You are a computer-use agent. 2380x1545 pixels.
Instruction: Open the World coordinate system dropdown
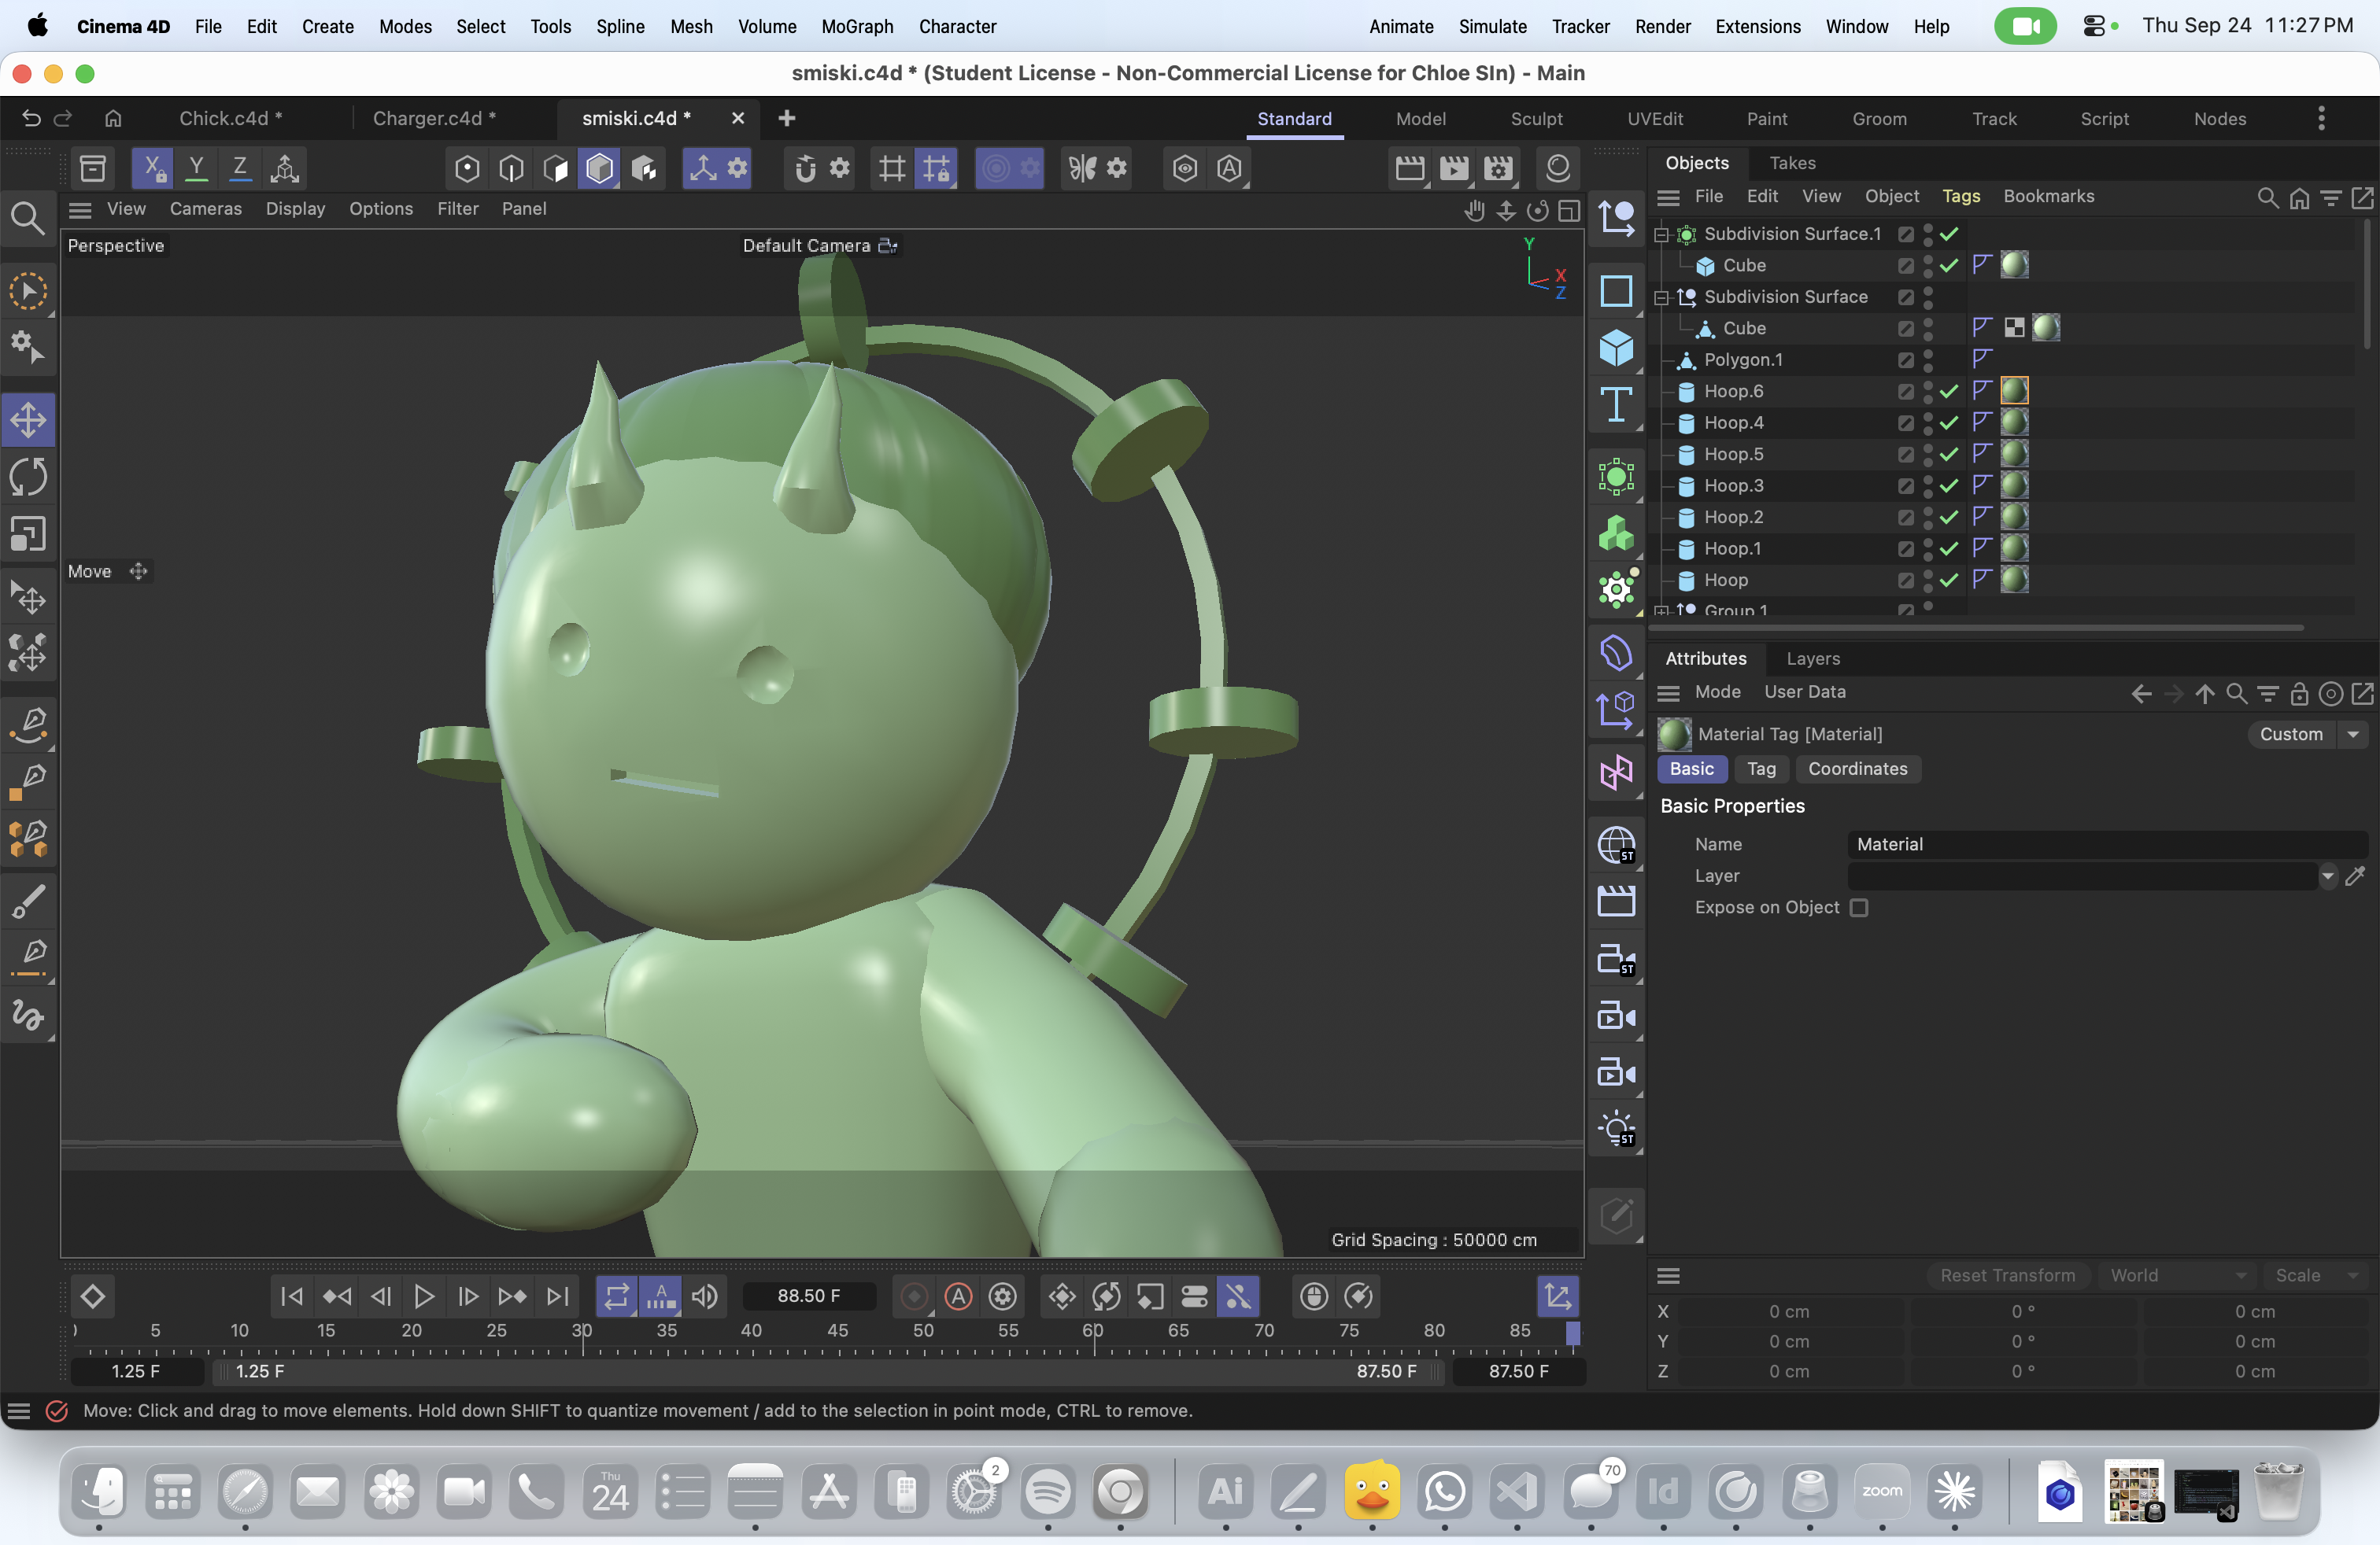2178,1275
